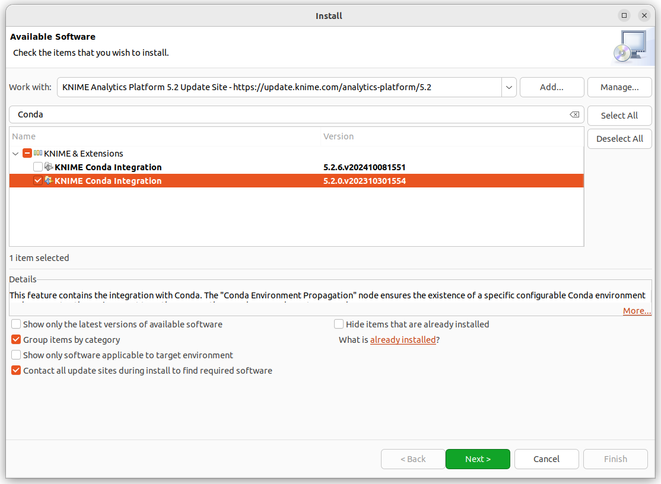Screen dimensions: 661x484
Task: Uncheck KNIME Conda Integration version 5.2.0 checkbox
Action: pos(38,181)
